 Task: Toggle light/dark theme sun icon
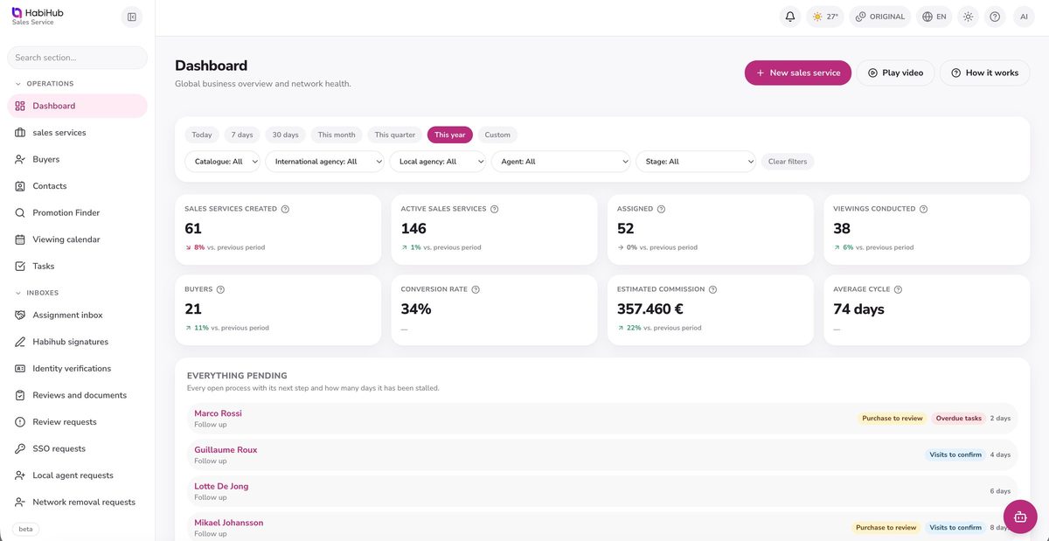click(968, 17)
